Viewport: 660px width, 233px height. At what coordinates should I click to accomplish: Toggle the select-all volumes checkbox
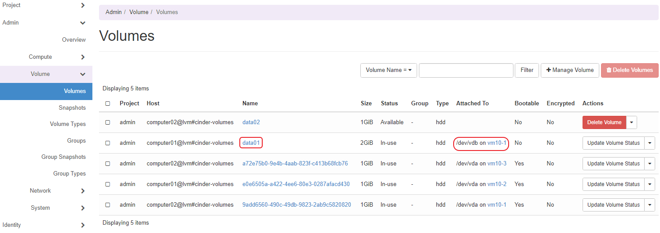108,104
